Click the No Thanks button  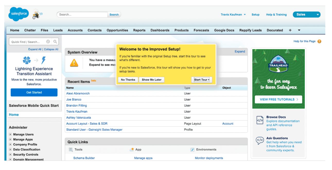(128, 80)
